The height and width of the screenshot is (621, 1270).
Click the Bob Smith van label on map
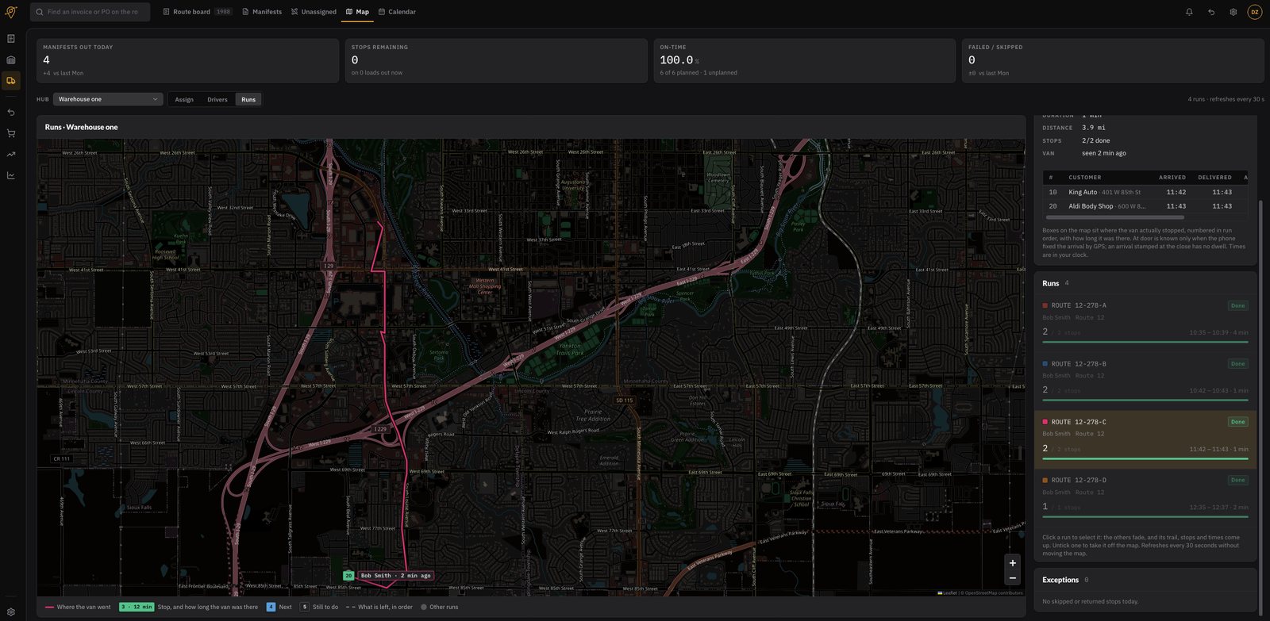click(395, 576)
